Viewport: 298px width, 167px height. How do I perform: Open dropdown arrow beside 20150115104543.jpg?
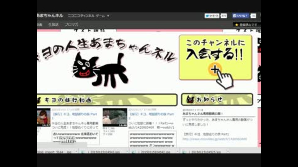coord(127,152)
